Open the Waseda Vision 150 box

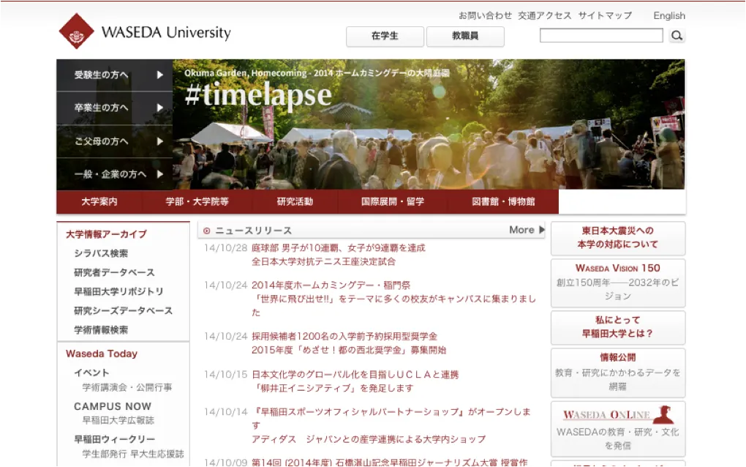[x=618, y=283]
